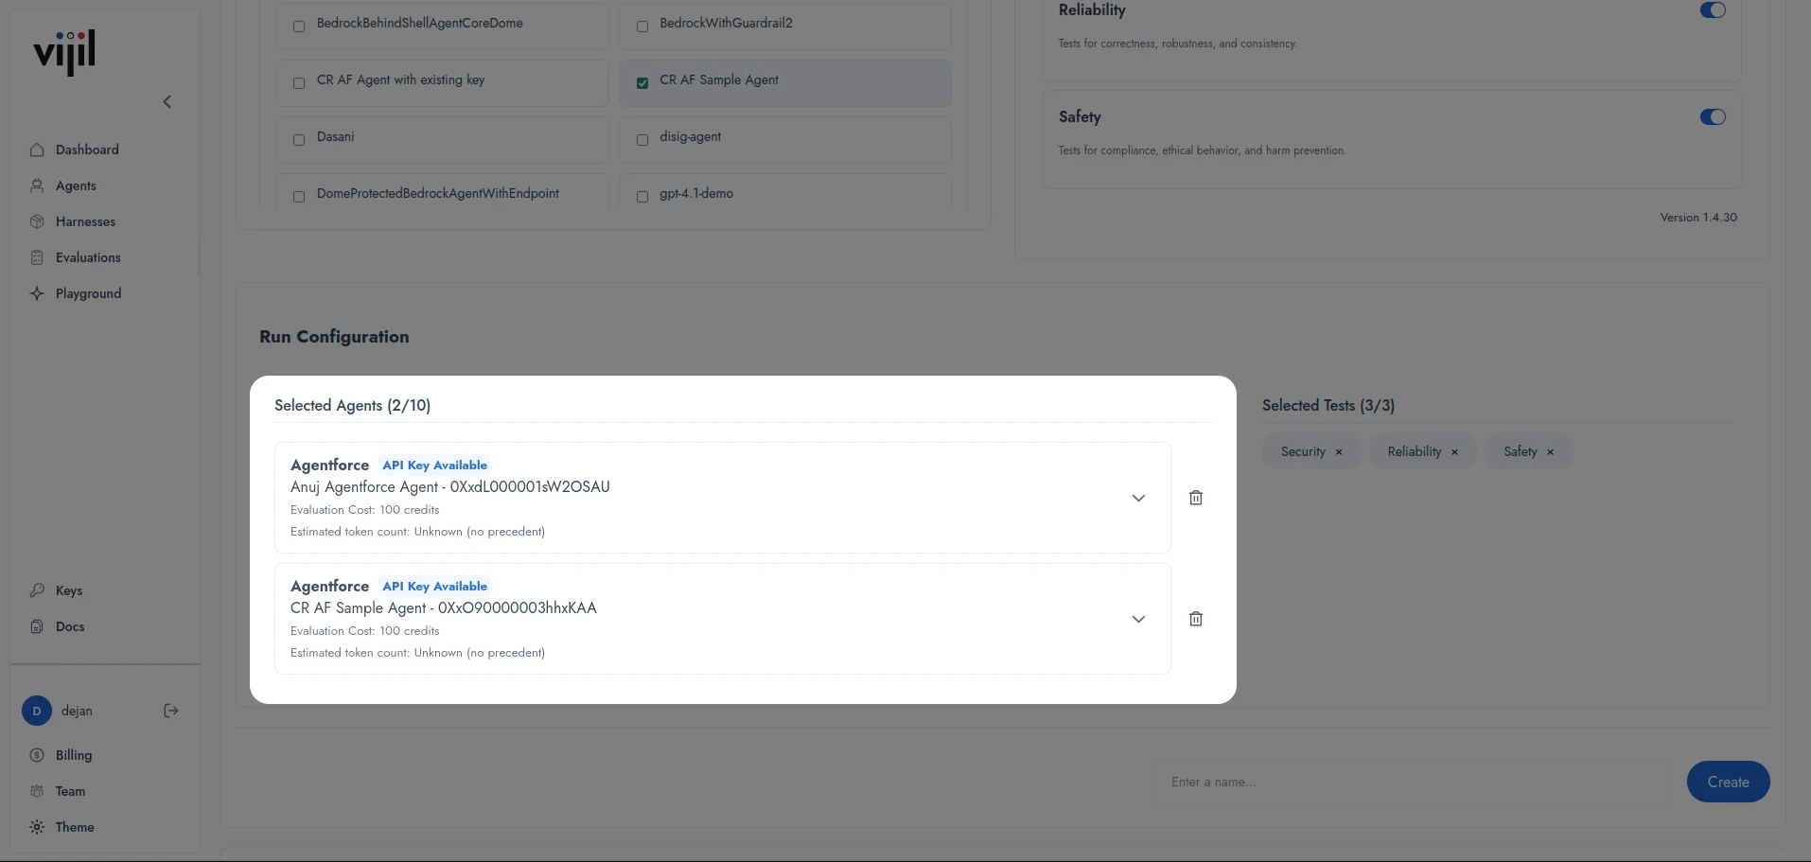Remove the Security test tag
This screenshot has height=862, width=1811.
point(1338,452)
